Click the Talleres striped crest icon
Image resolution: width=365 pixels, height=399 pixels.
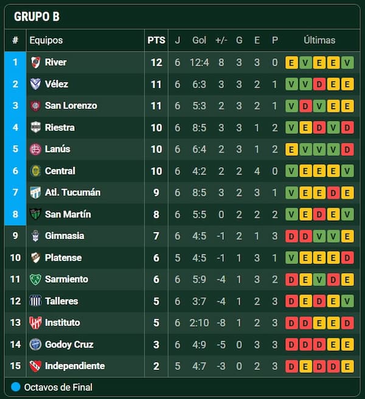tap(35, 301)
